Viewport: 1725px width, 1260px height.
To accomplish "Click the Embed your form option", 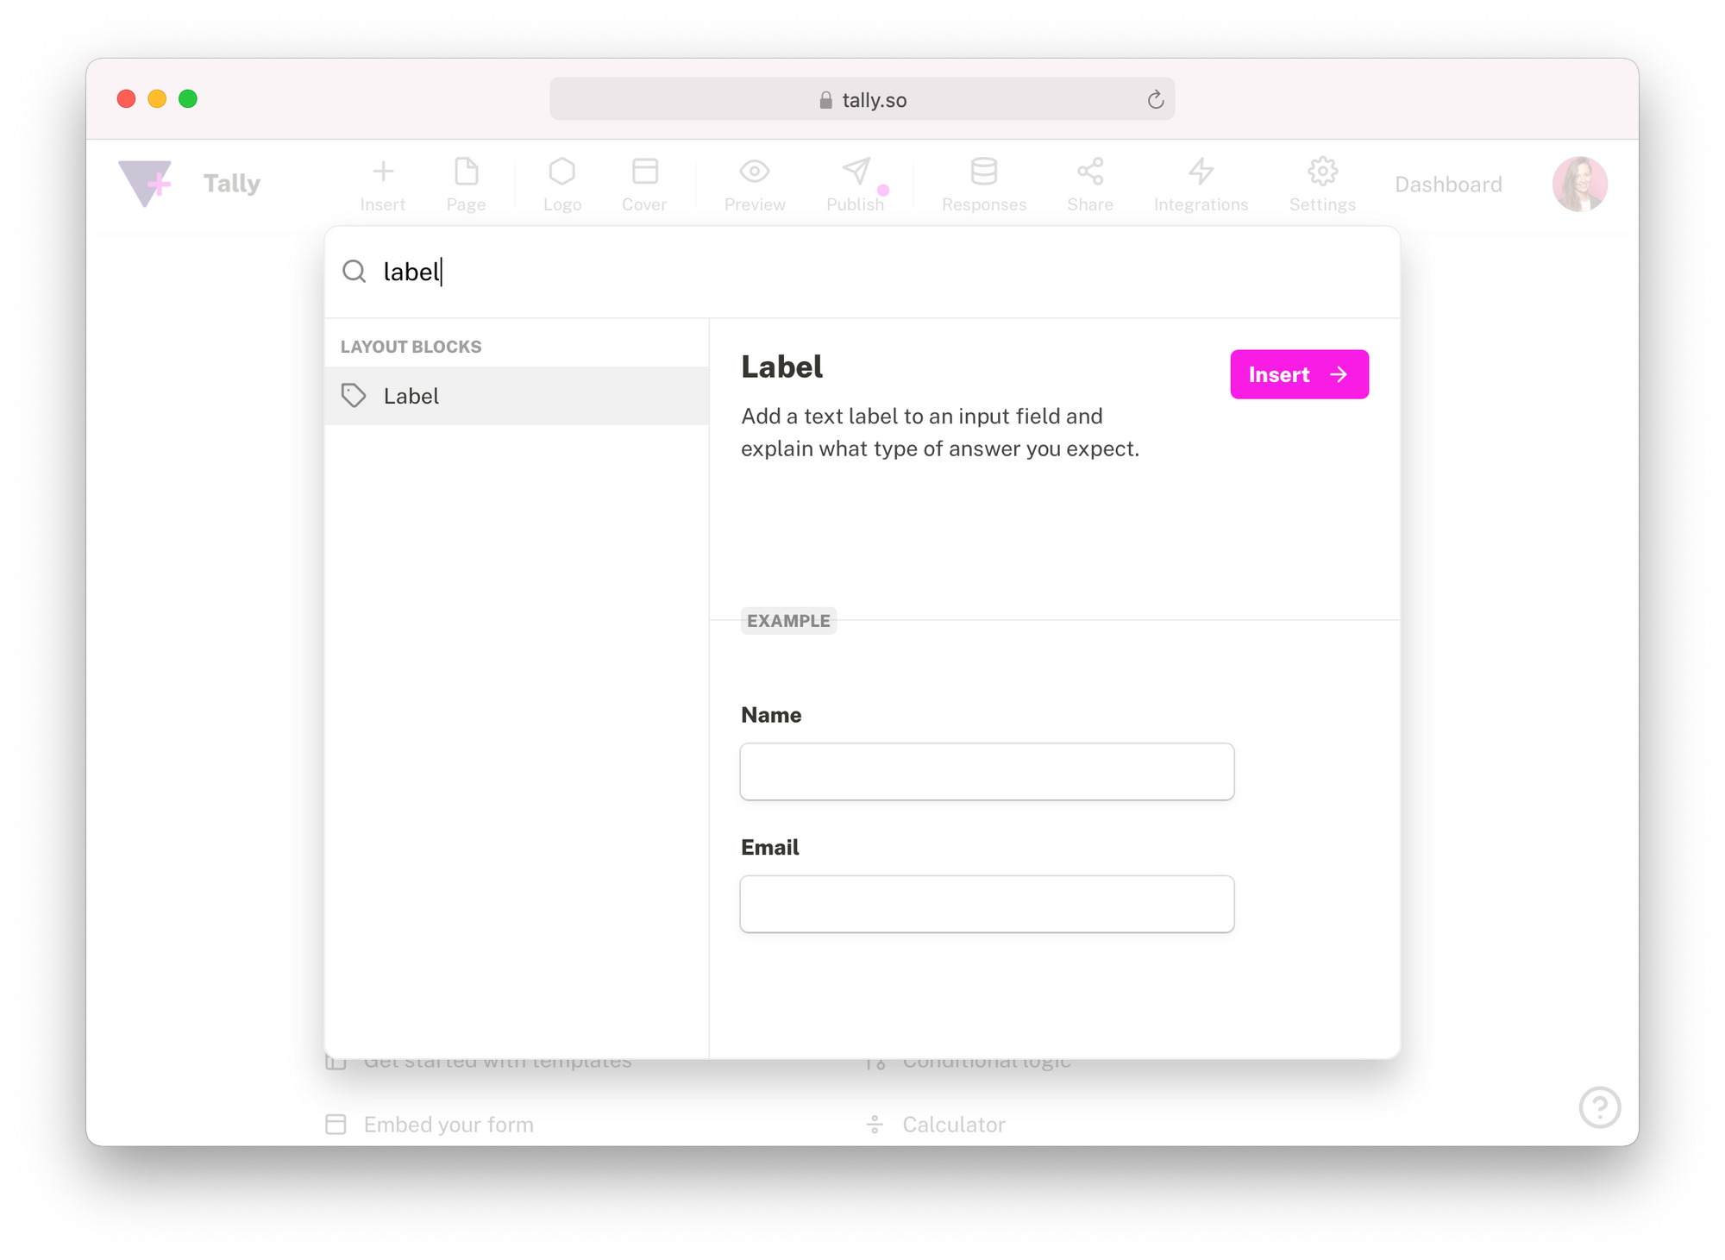I will [x=448, y=1124].
